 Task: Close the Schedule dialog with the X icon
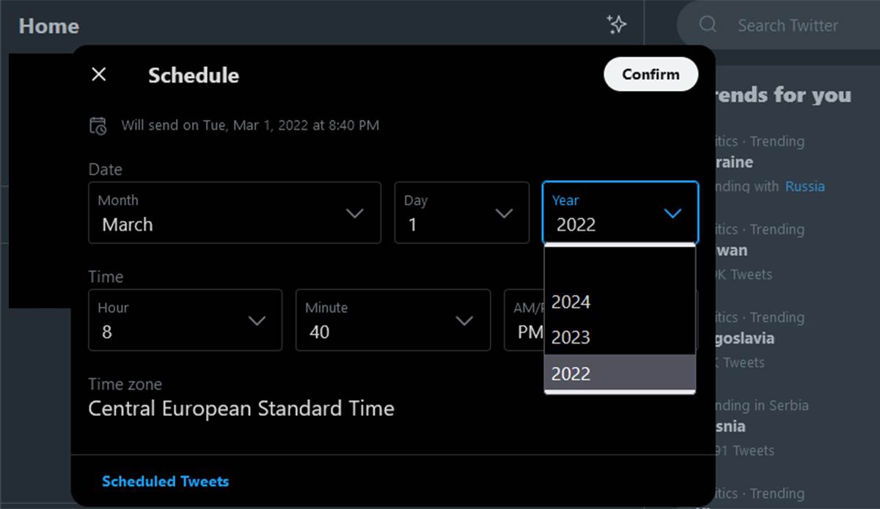click(99, 75)
